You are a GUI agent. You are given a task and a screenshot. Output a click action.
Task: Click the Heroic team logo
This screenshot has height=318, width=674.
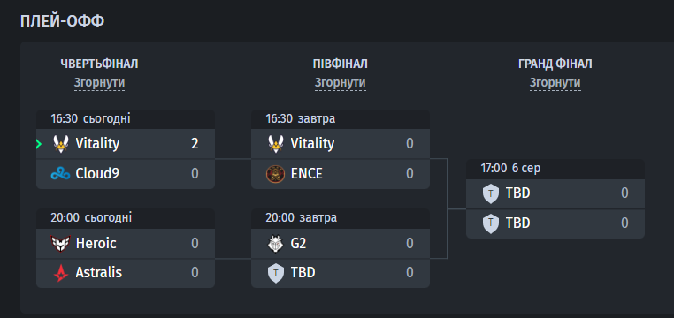[x=61, y=243]
